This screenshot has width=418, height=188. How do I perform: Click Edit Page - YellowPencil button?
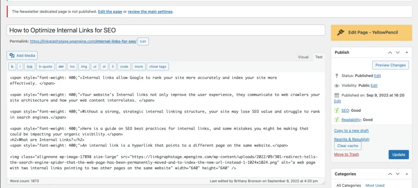coord(371,33)
